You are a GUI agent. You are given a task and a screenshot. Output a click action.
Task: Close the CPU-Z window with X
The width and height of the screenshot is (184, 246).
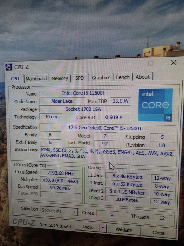click(173, 63)
